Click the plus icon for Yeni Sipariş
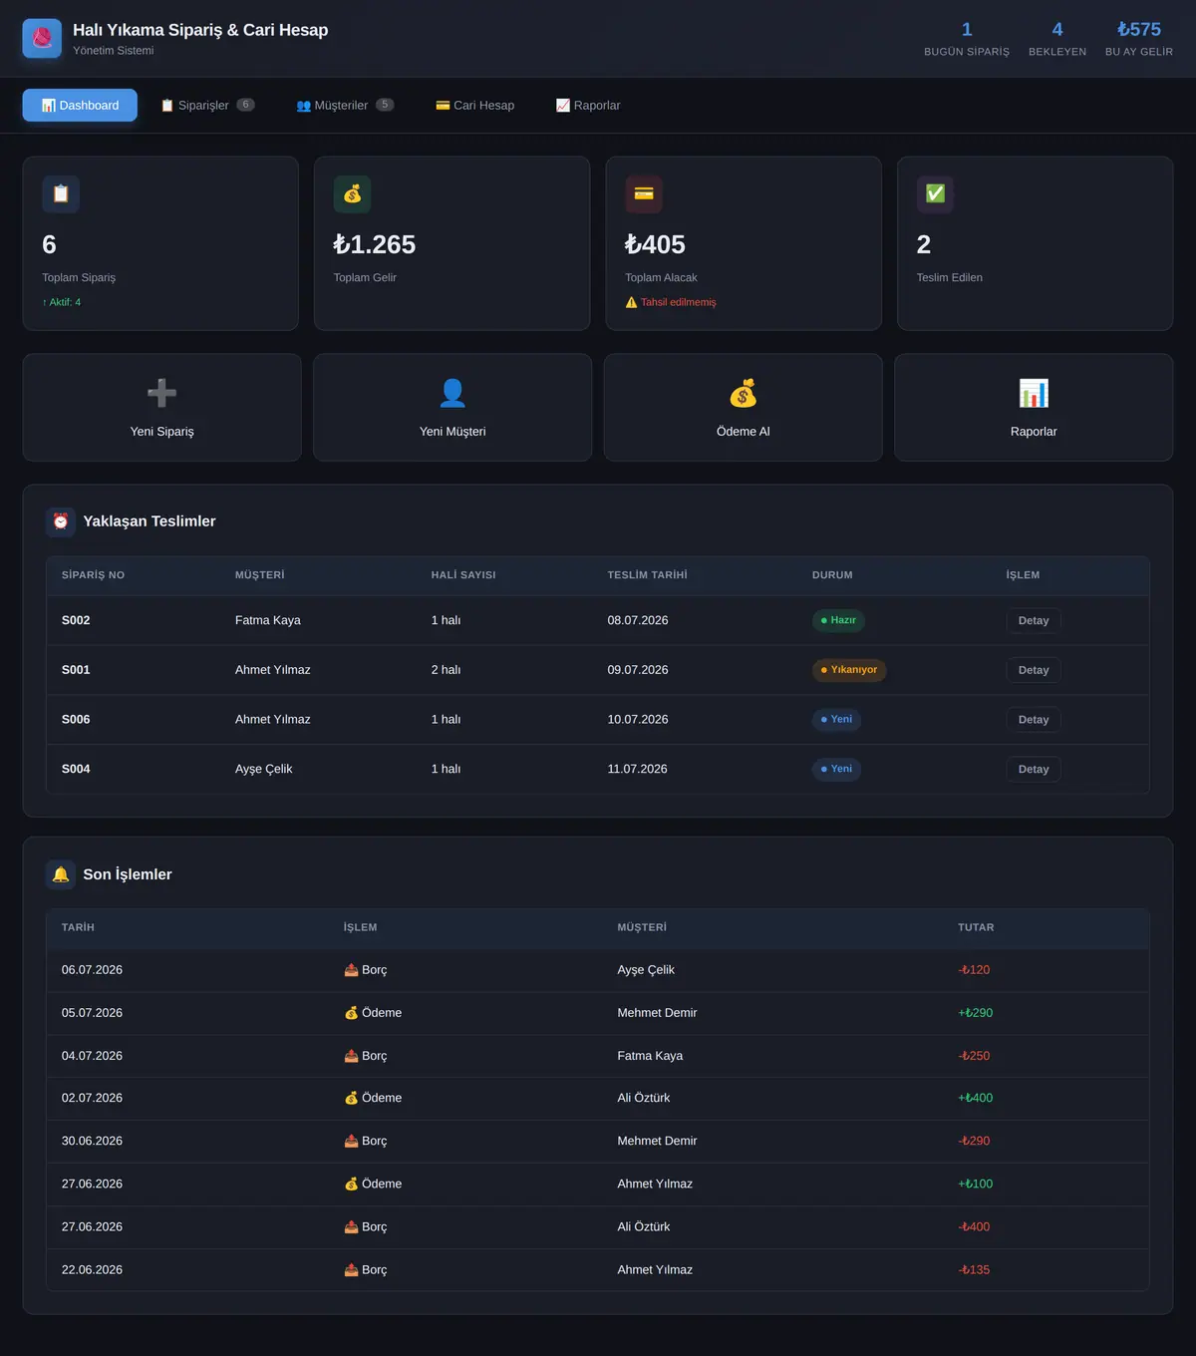1196x1356 pixels. (x=161, y=393)
